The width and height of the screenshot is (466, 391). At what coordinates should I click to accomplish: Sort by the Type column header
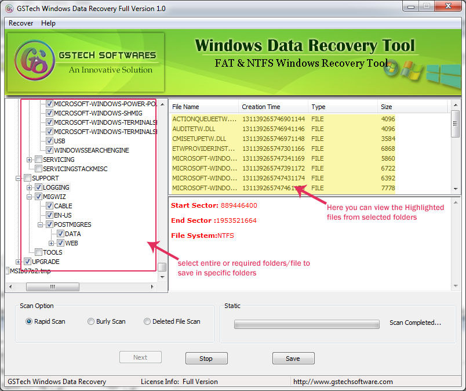click(343, 107)
